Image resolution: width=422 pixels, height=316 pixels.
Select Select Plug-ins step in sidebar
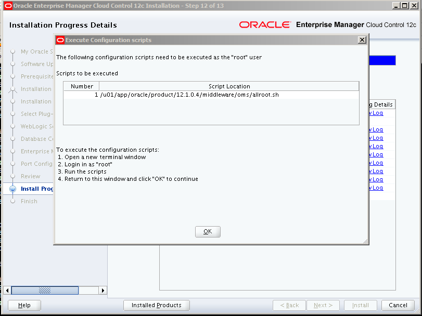(x=36, y=114)
